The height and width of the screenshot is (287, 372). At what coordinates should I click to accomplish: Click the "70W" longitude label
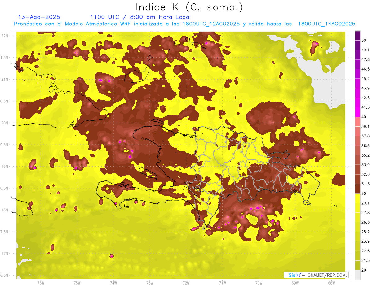click(259, 283)
